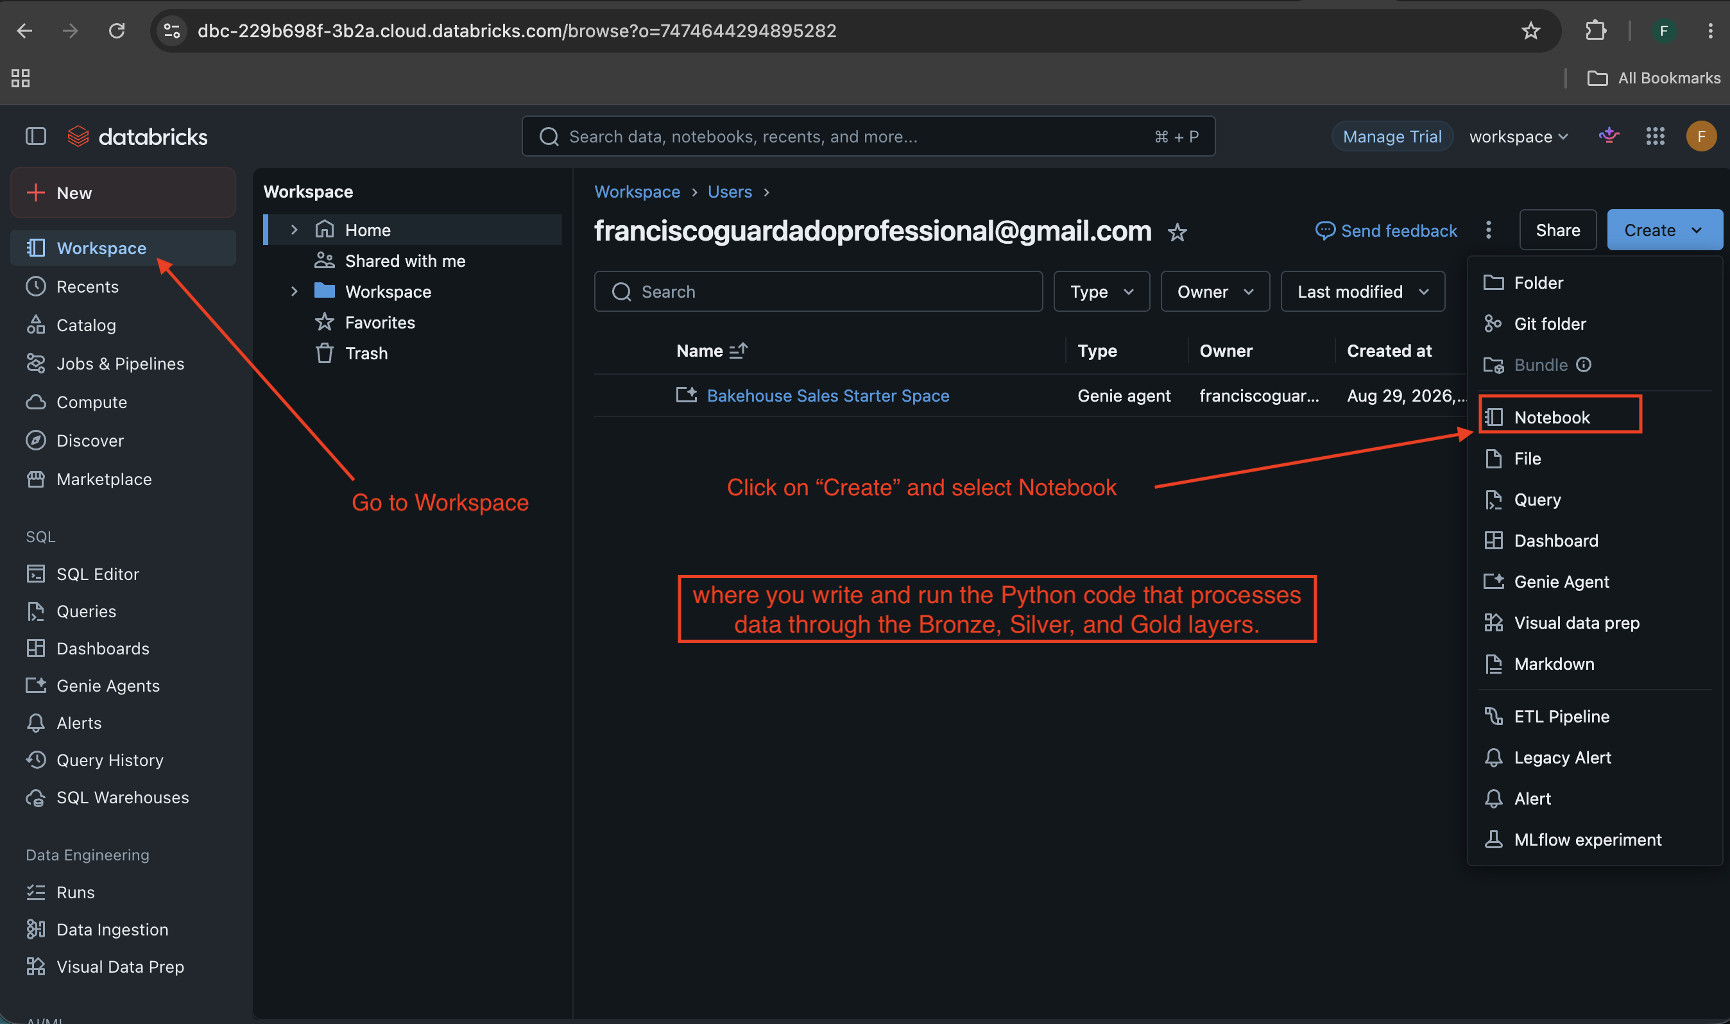
Task: Open the Type filter dropdown
Action: (1101, 291)
